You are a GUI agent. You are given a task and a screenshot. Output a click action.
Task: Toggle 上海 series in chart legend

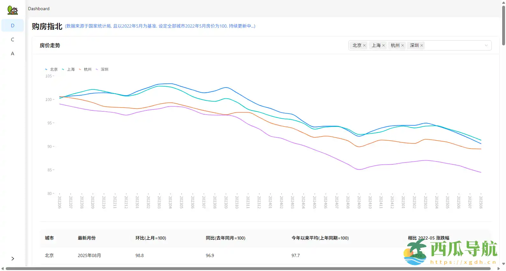tap(68, 69)
